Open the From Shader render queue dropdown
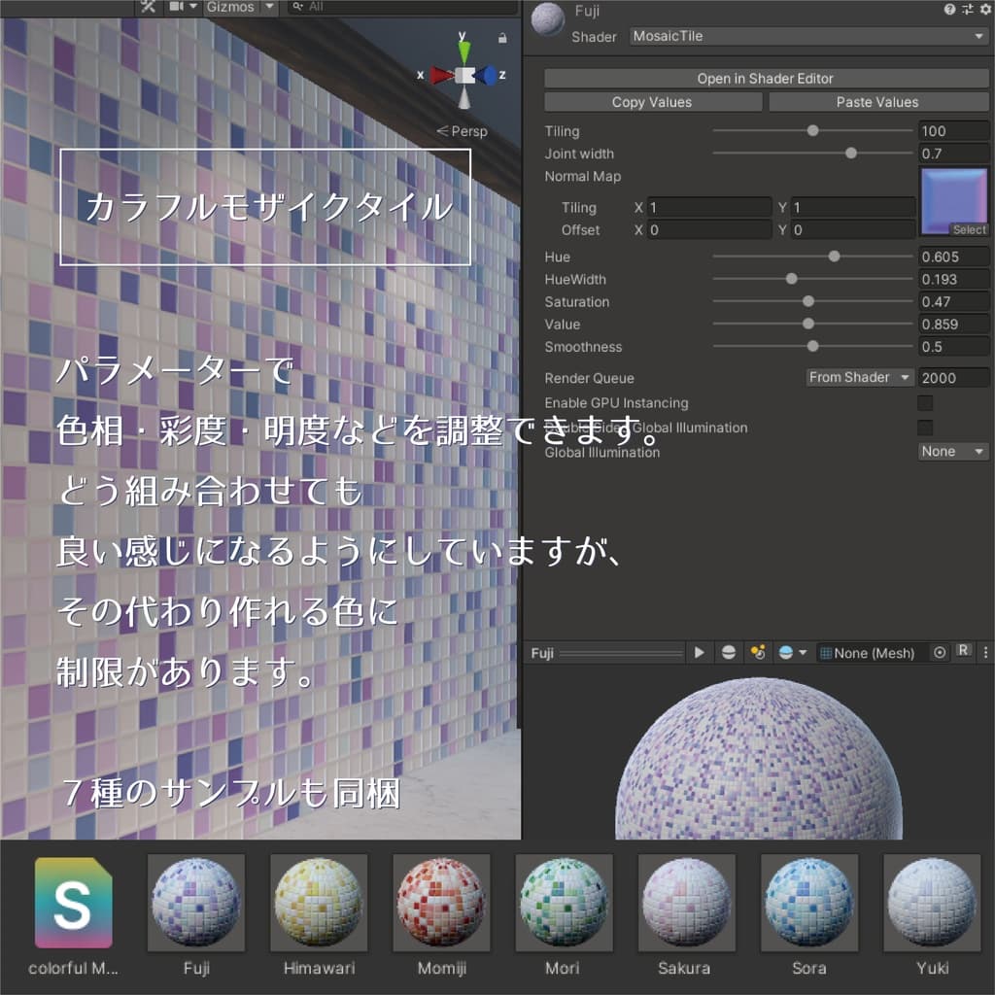 [x=860, y=378]
